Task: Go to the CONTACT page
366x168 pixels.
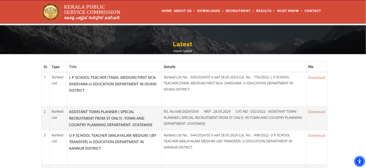Action: point(312,11)
